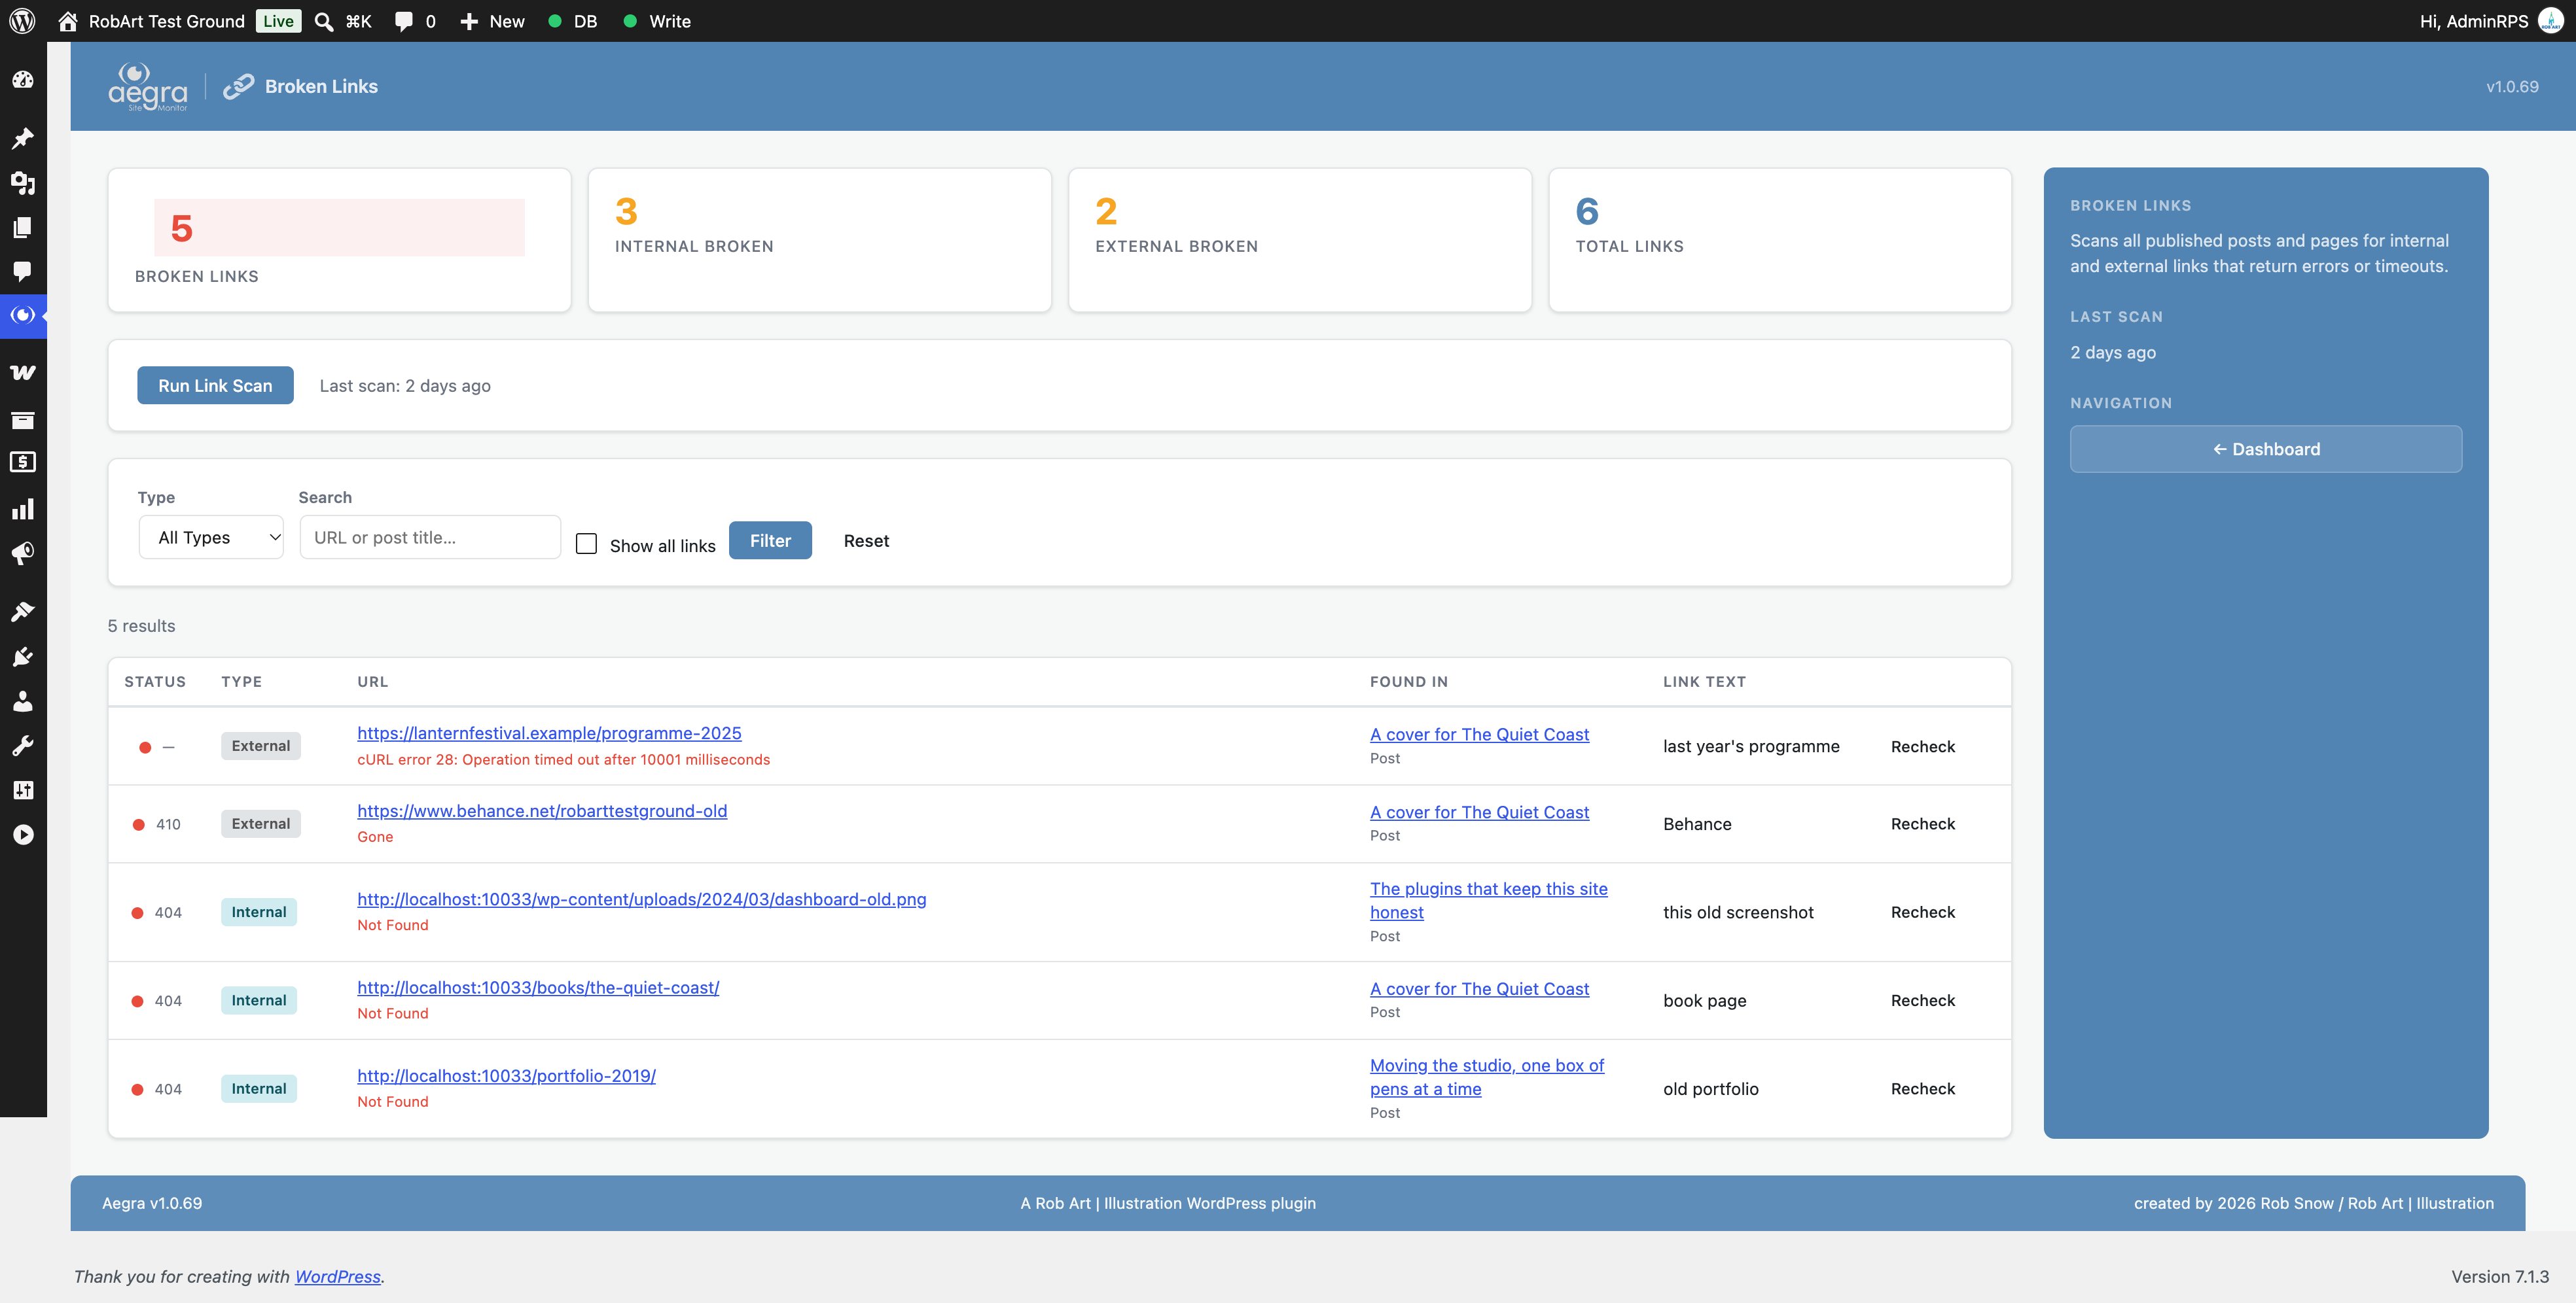Select the Aegra eye icon in sidebar

(23, 315)
